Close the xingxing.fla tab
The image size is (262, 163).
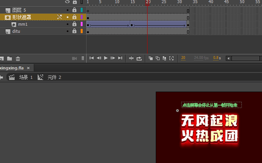(28, 68)
